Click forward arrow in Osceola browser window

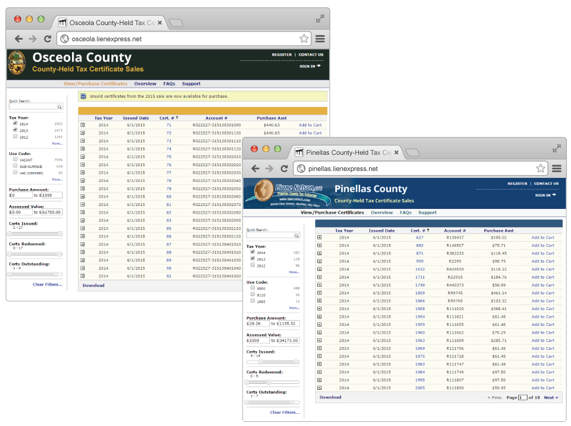(33, 39)
